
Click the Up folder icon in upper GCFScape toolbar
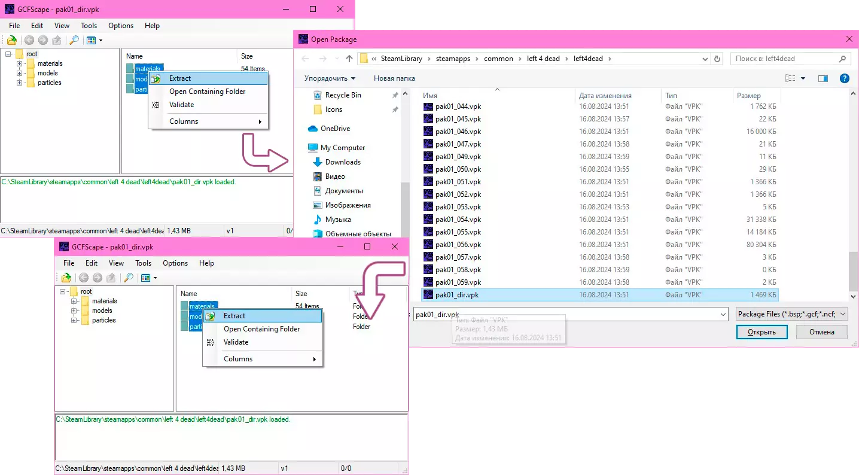[x=57, y=40]
